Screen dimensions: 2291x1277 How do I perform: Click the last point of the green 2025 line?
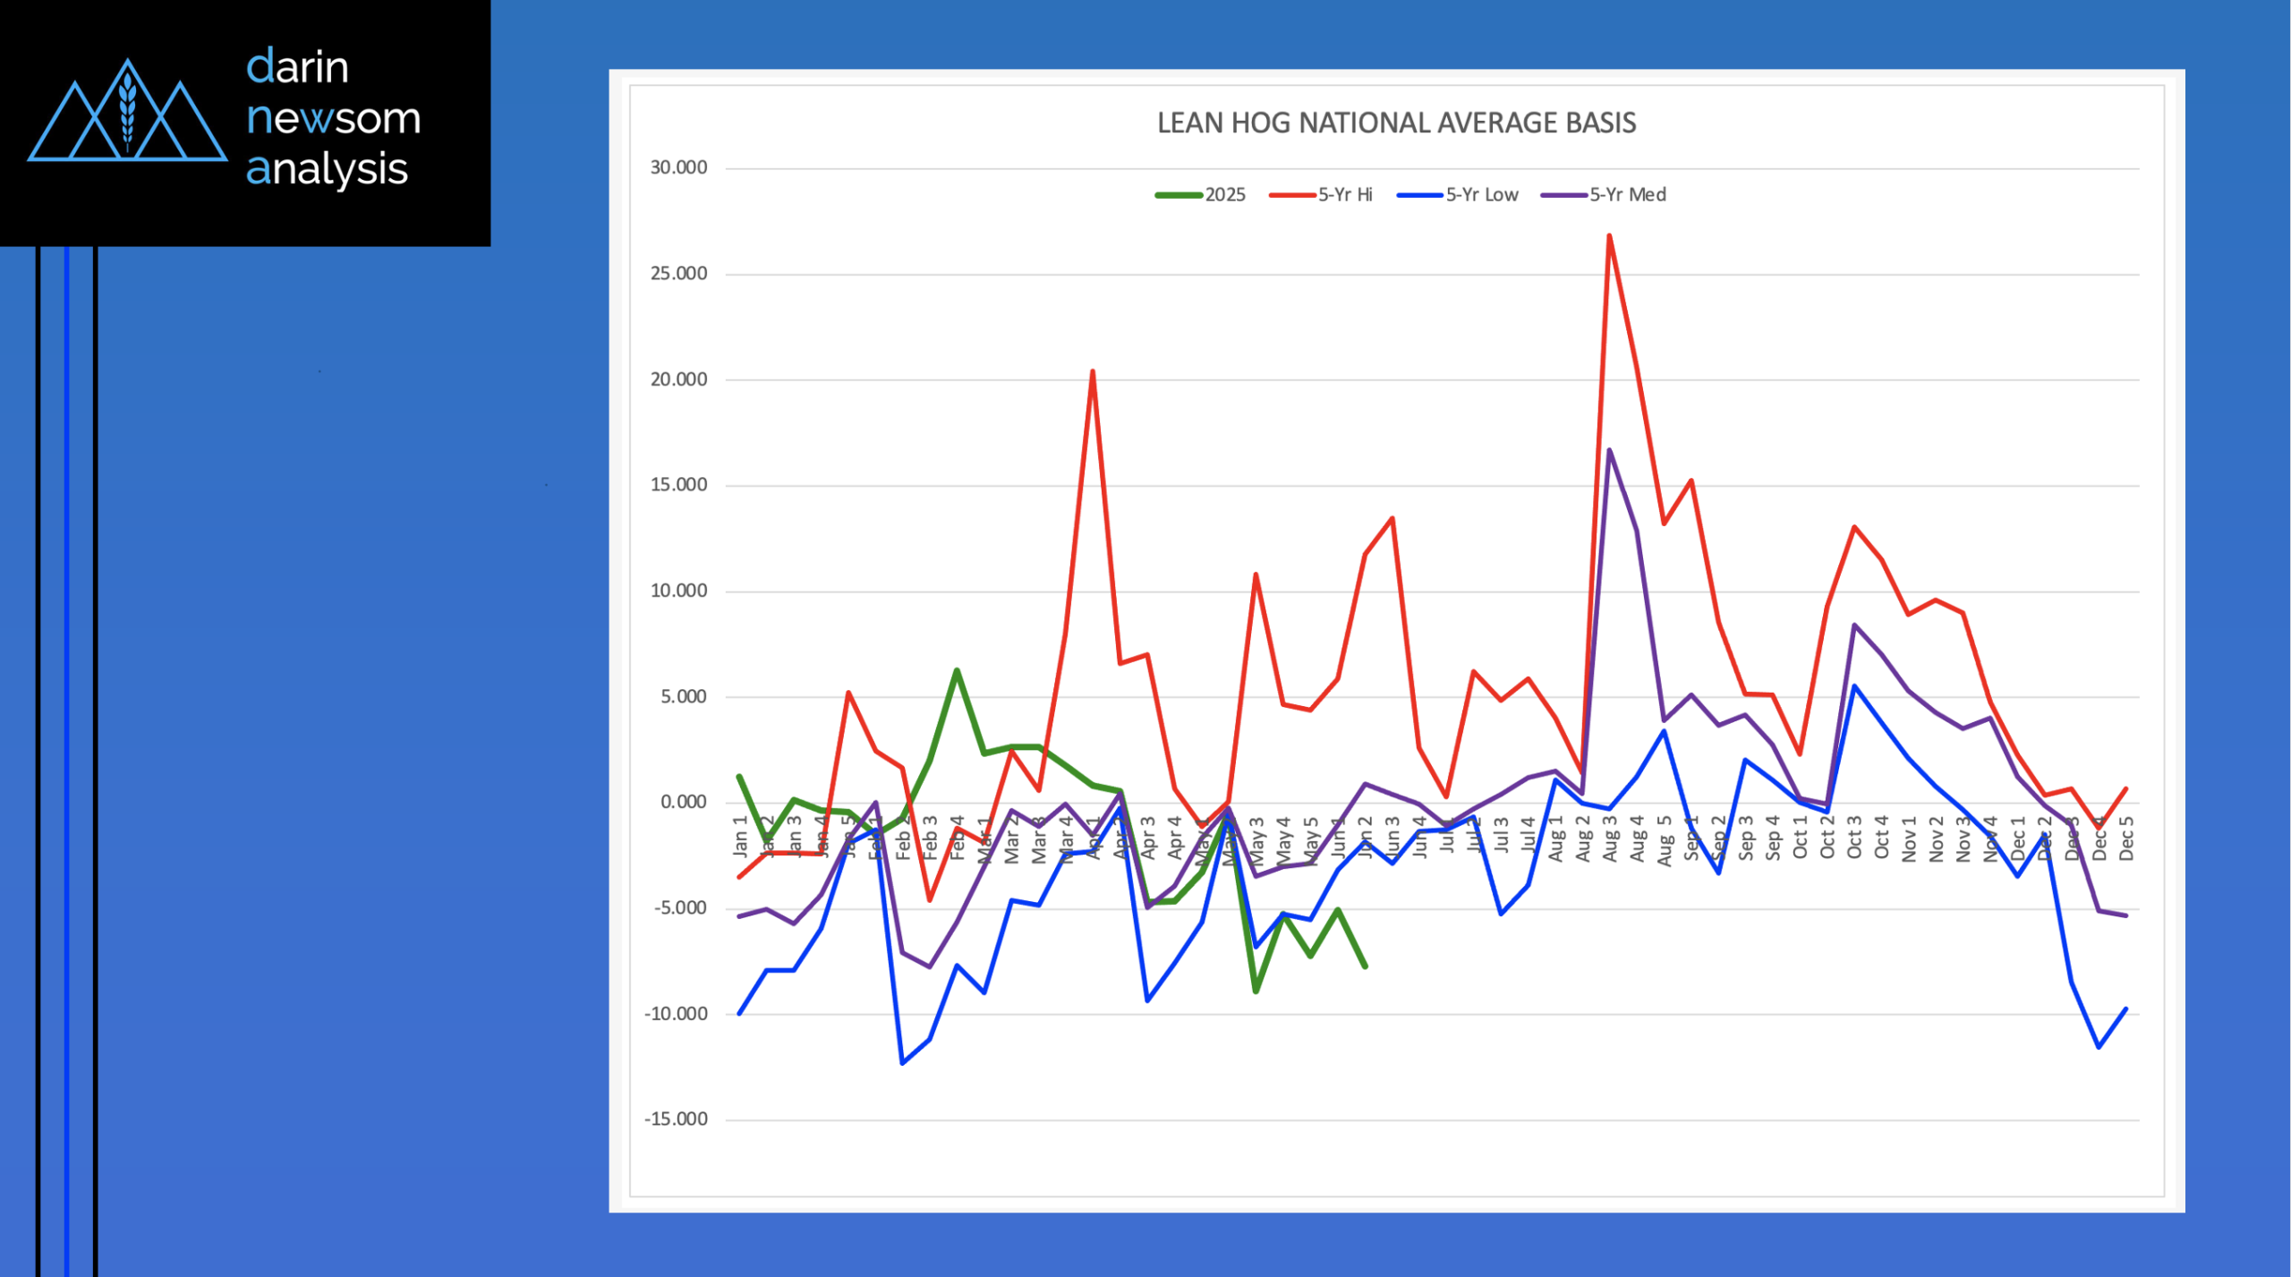1365,966
